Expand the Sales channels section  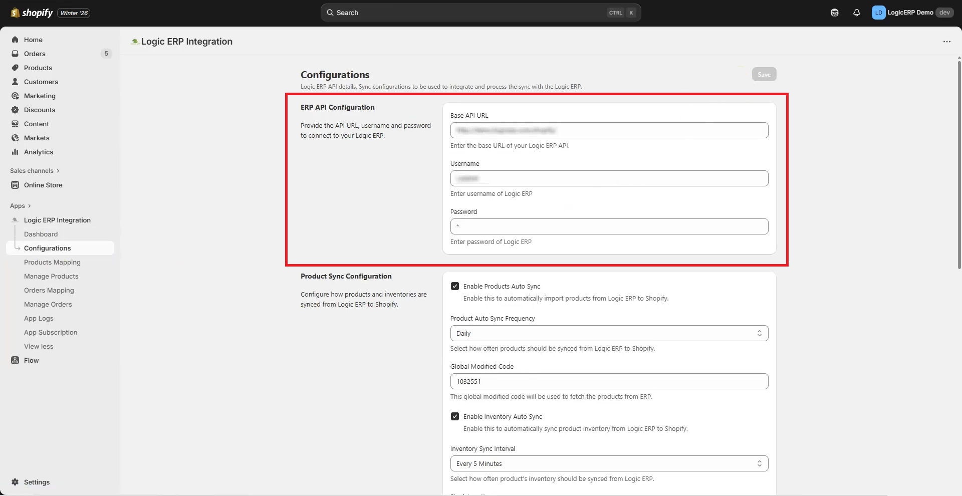(35, 171)
